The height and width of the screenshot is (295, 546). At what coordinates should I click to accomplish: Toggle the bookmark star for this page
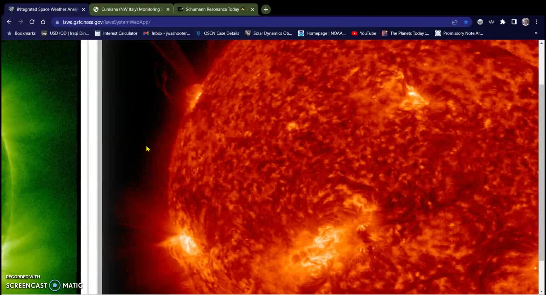(x=466, y=22)
